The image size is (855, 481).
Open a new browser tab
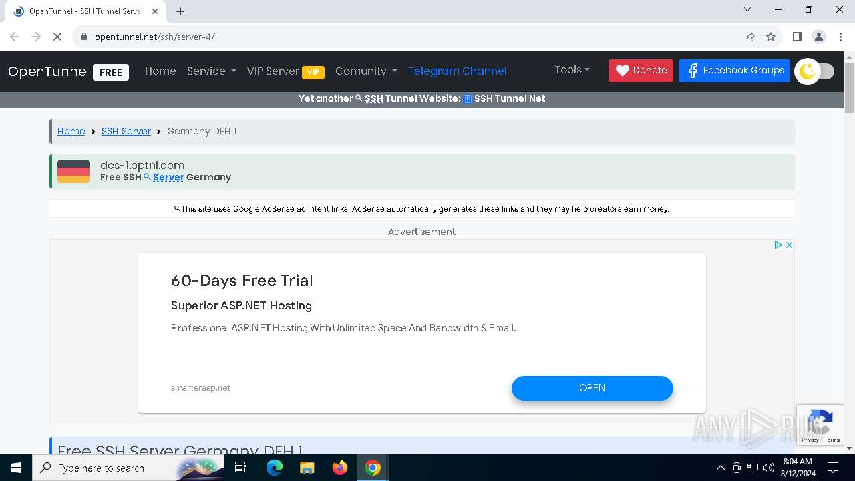coord(180,11)
